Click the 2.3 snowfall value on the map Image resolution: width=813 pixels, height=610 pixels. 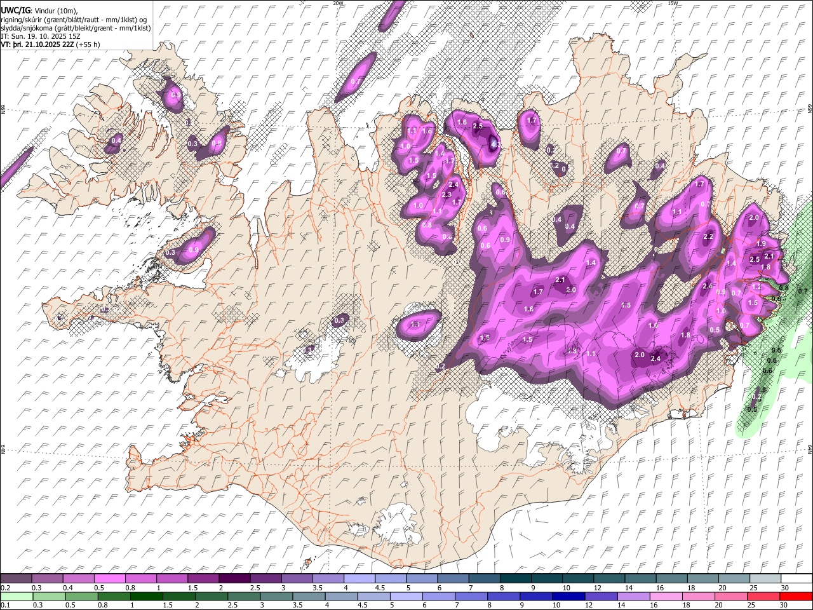(447, 194)
